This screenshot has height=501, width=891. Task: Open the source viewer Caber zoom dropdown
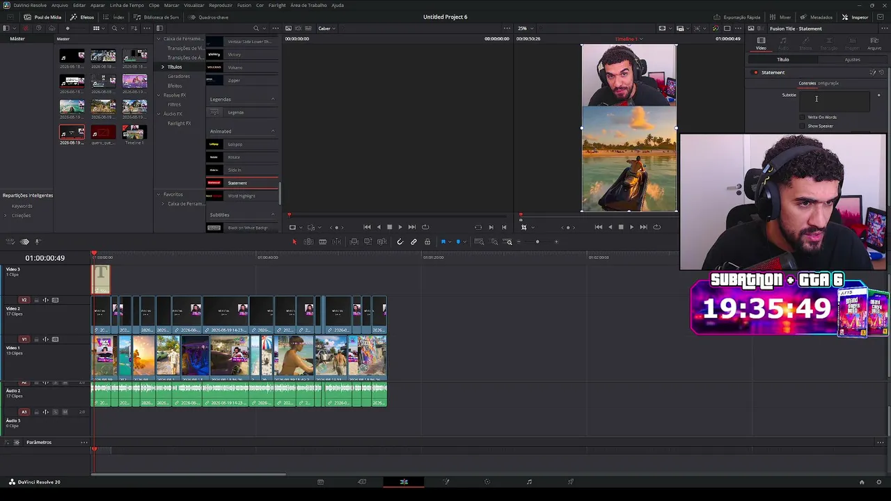coord(326,29)
